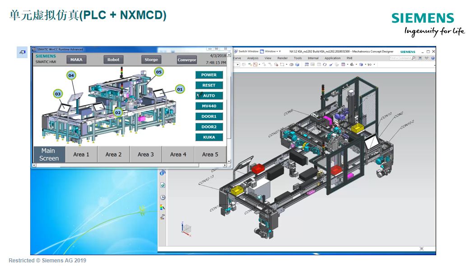This screenshot has height=266, width=475.
Task: Select station marker 05 on HMI overview
Action: 159,72
